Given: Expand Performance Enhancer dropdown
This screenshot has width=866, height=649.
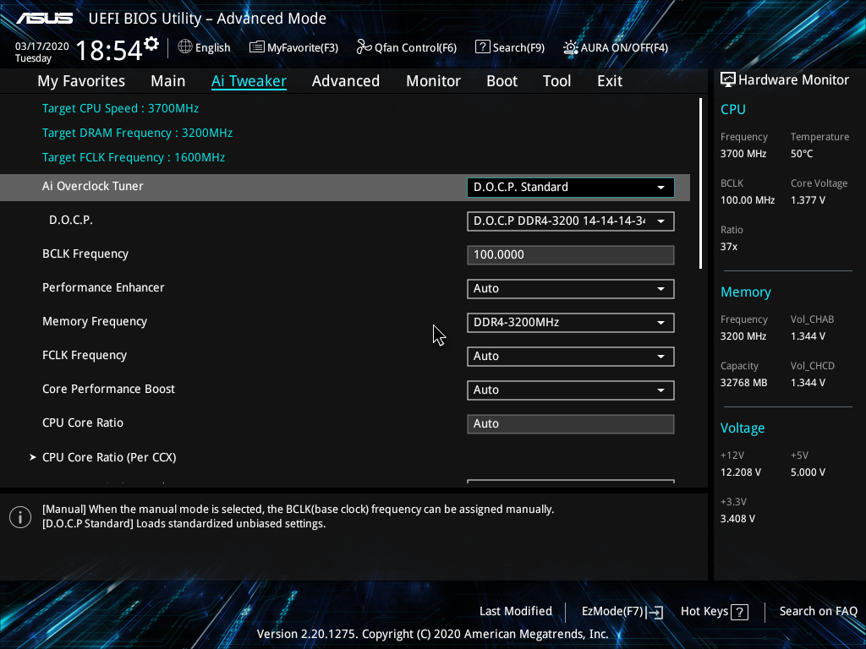Looking at the screenshot, I should 571,289.
